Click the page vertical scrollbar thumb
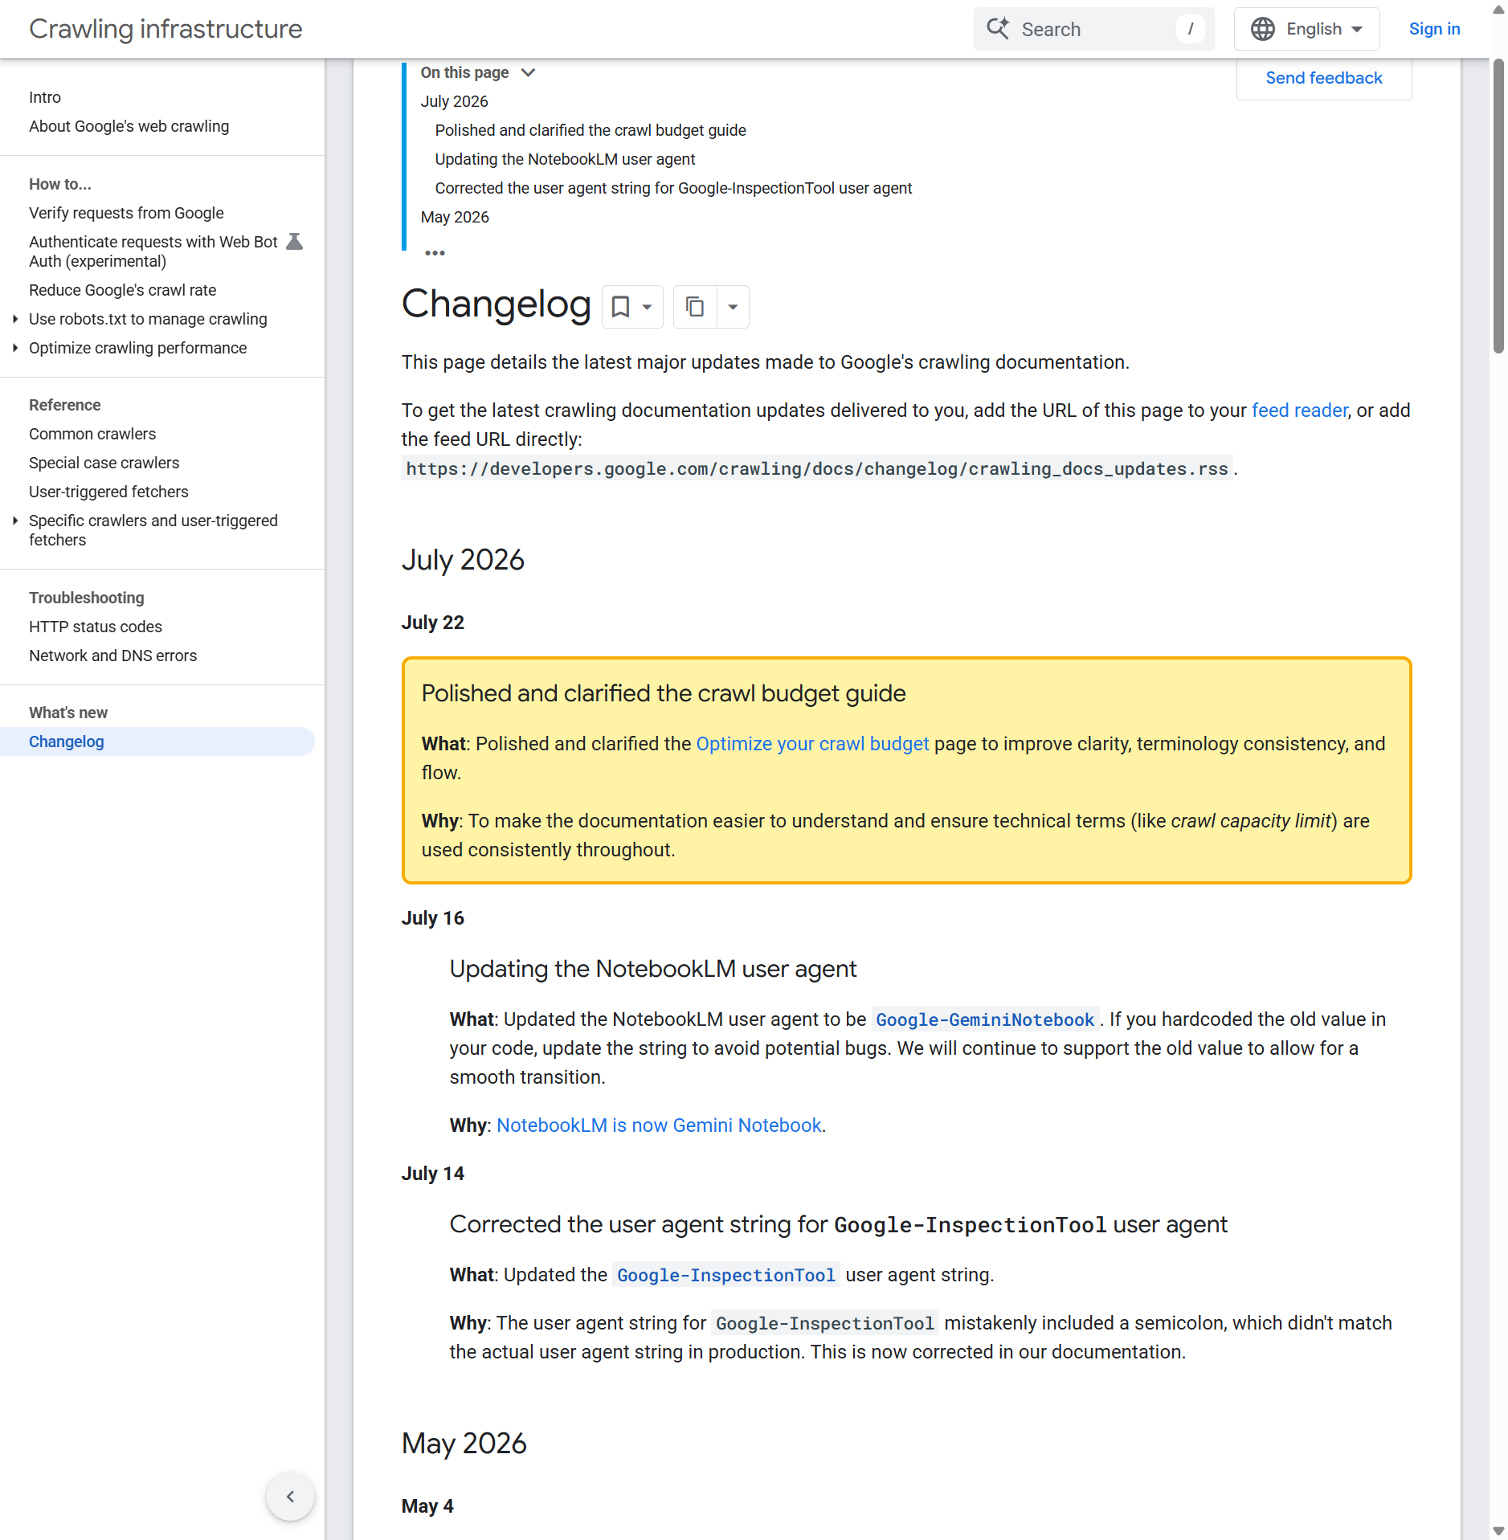Viewport: 1508px width, 1540px height. click(1498, 206)
